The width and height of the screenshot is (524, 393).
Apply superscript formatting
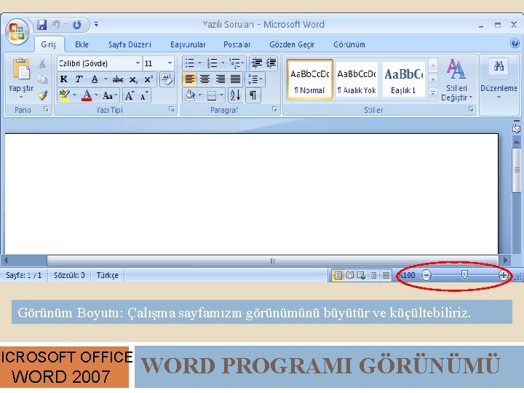148,79
